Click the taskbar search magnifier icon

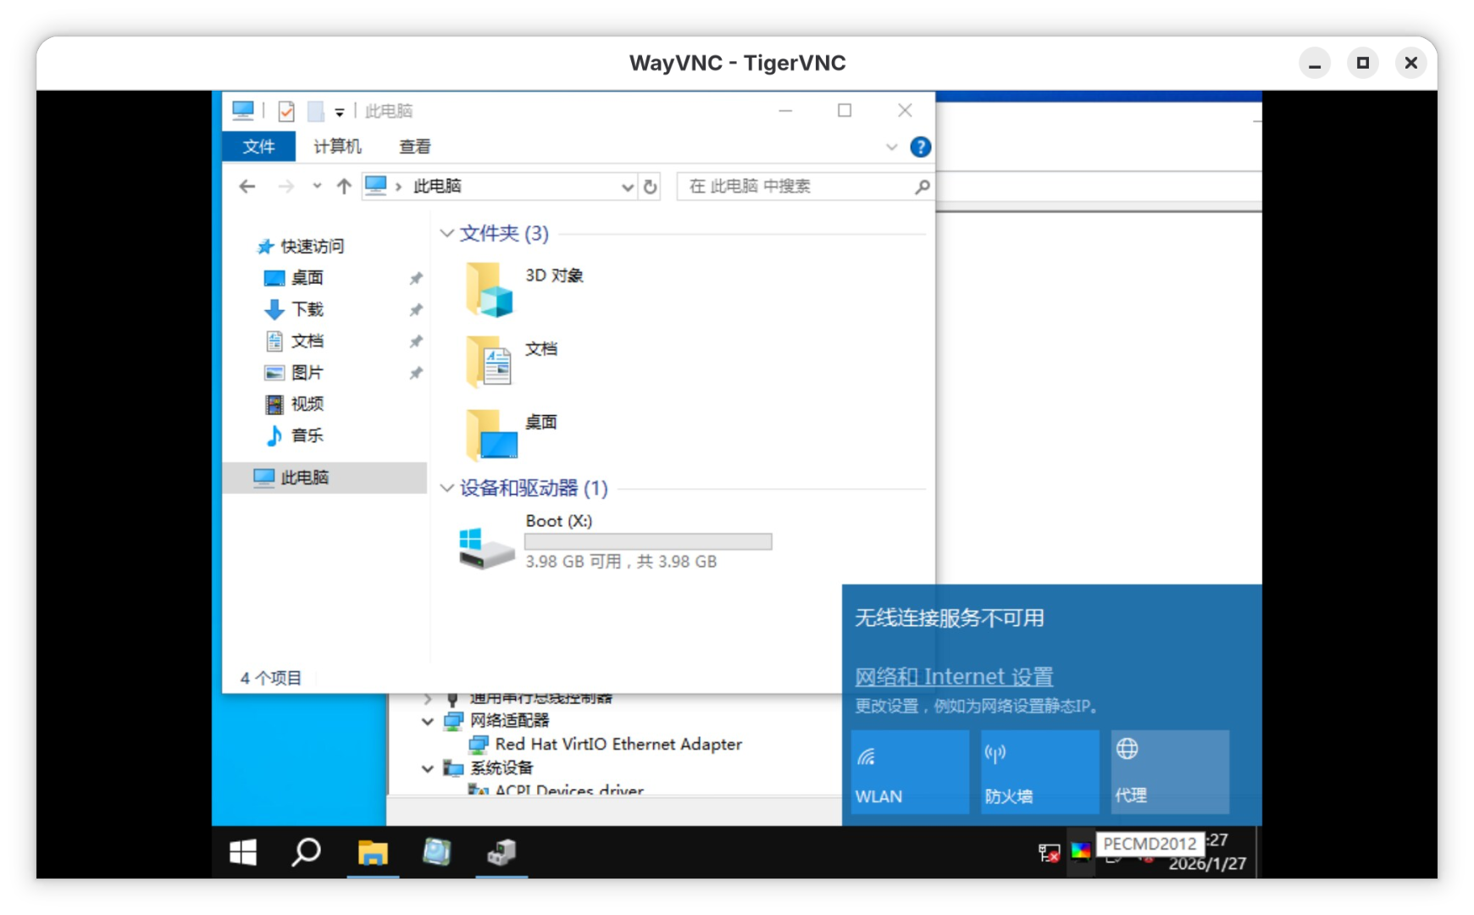pyautogui.click(x=306, y=852)
